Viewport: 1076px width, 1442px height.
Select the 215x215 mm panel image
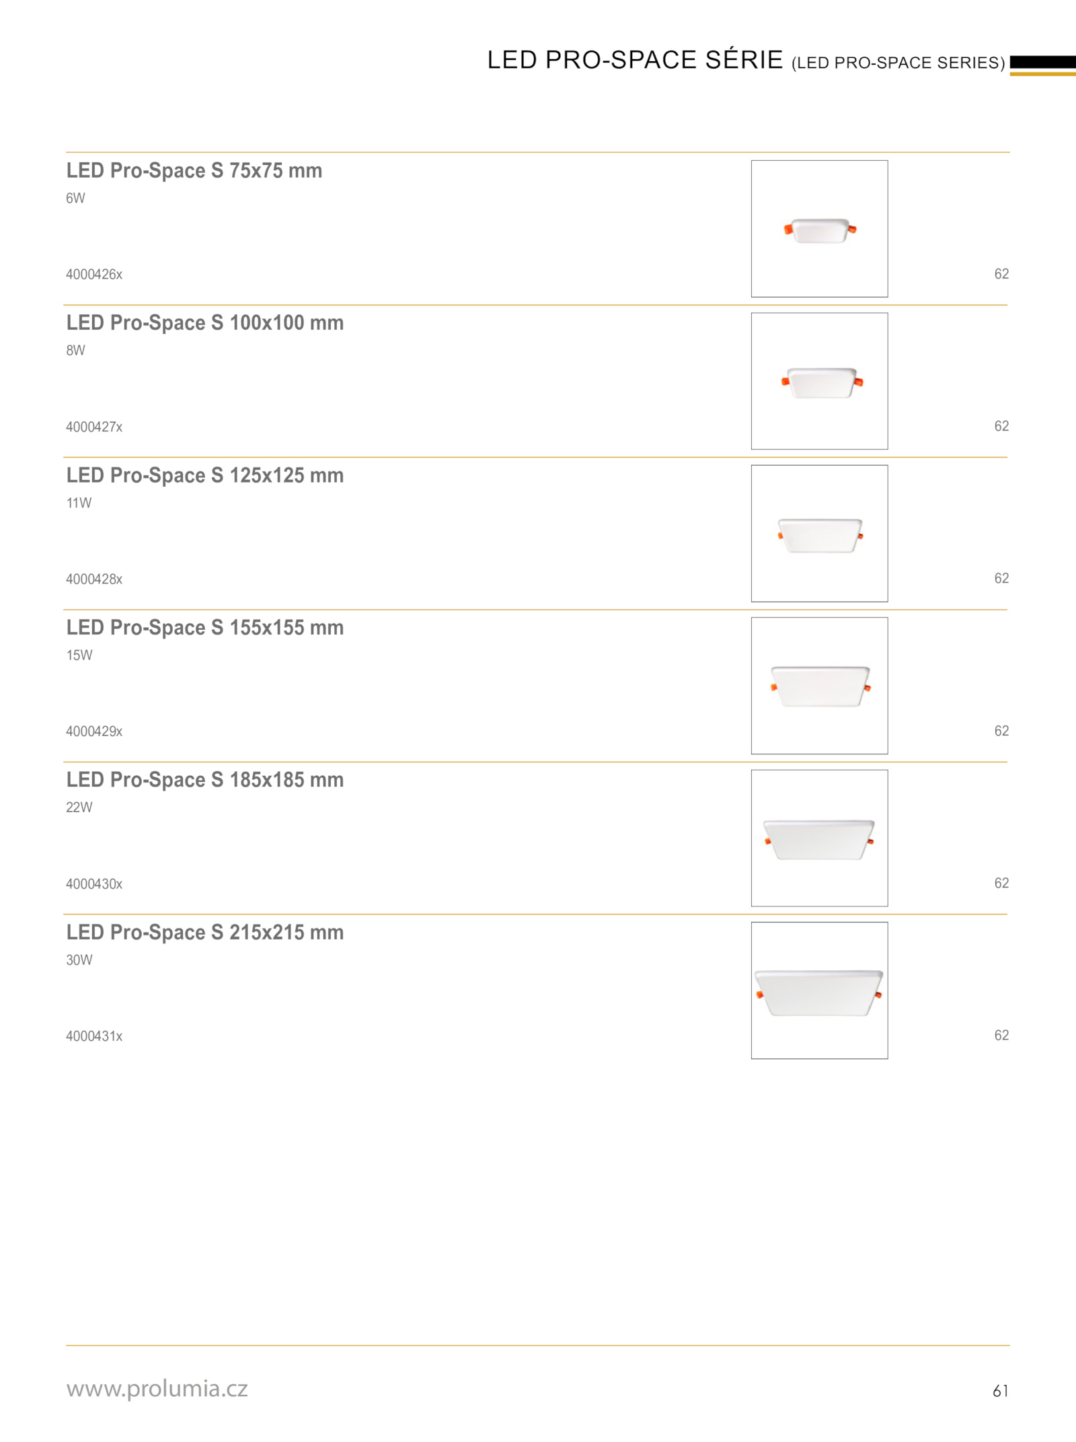point(819,990)
